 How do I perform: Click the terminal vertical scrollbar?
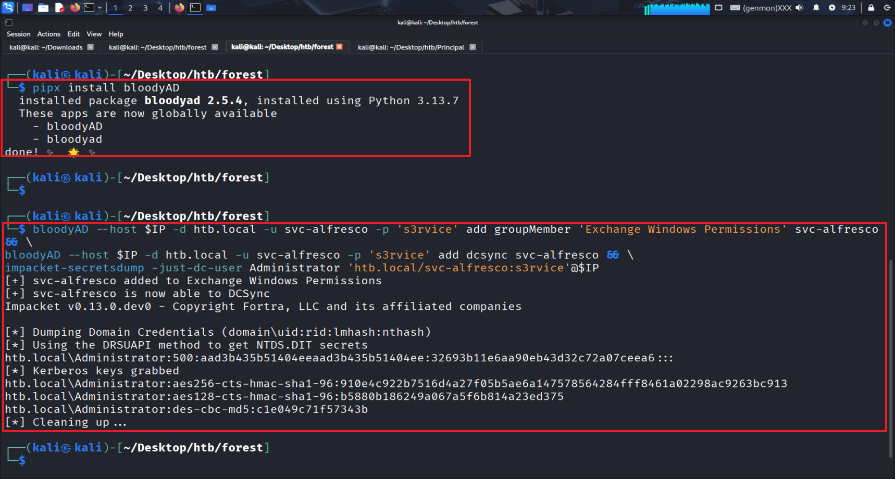[x=891, y=359]
